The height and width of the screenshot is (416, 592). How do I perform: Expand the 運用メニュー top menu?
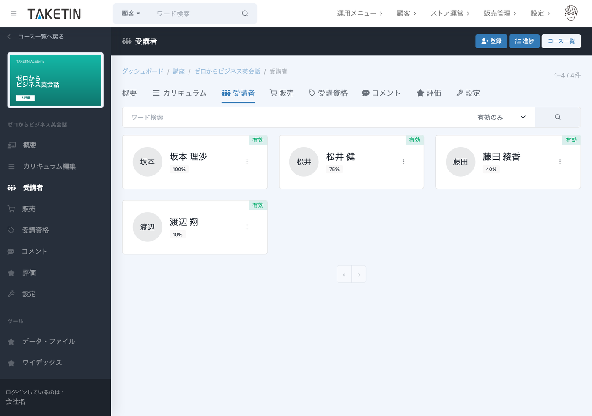[x=360, y=14]
